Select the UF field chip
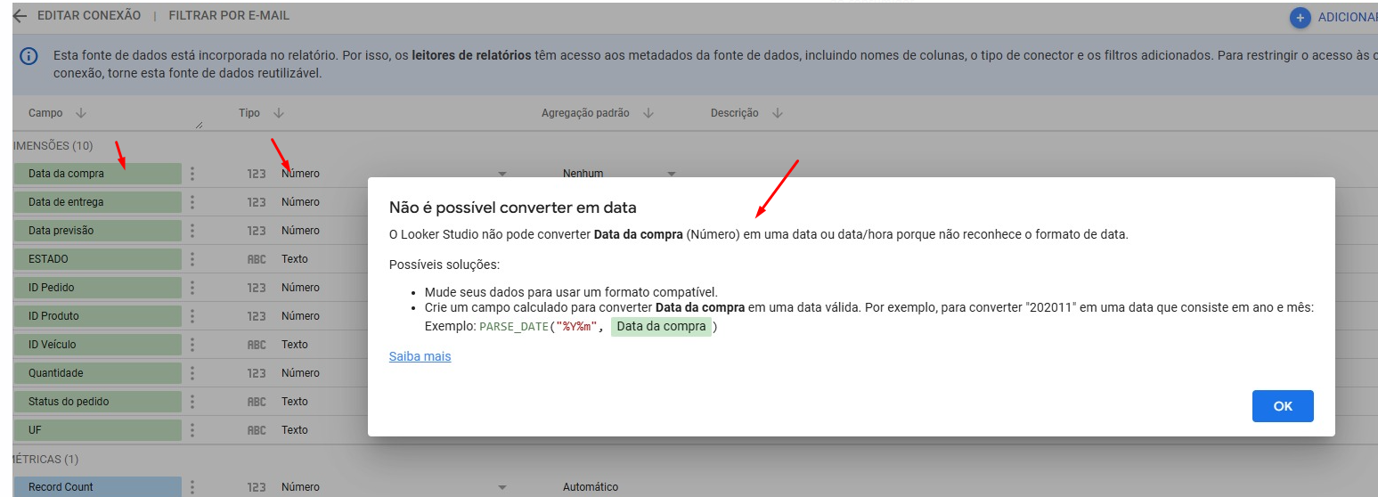Image resolution: width=1378 pixels, height=497 pixels. [97, 430]
